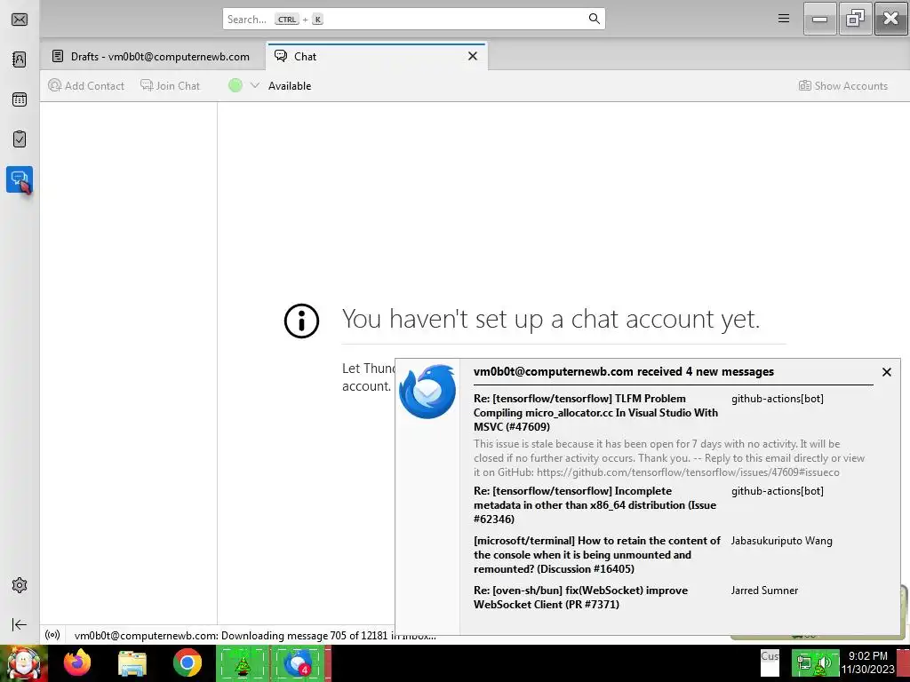
Task: Launch Firefox from the taskbar
Action: click(x=77, y=663)
